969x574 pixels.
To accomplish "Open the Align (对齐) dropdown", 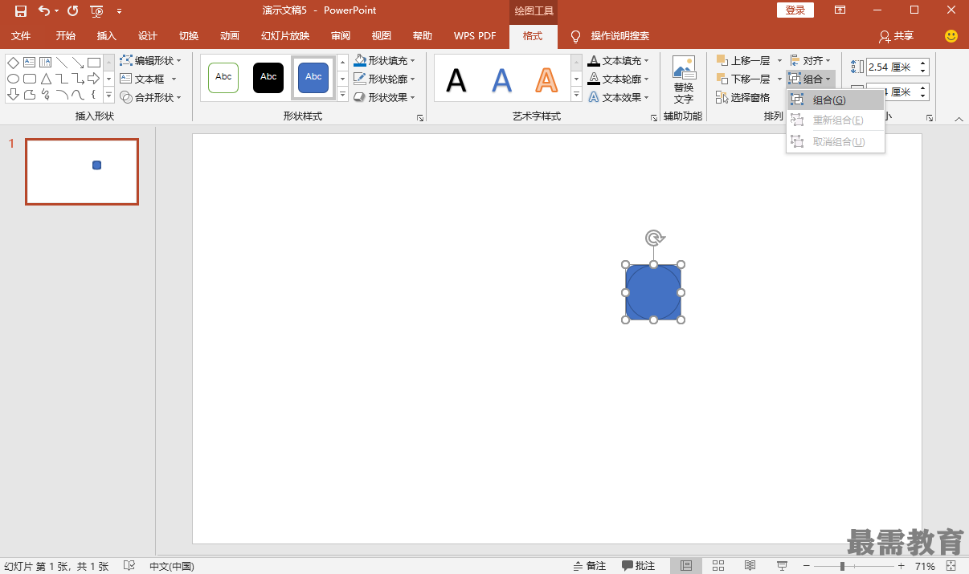I will 811,60.
